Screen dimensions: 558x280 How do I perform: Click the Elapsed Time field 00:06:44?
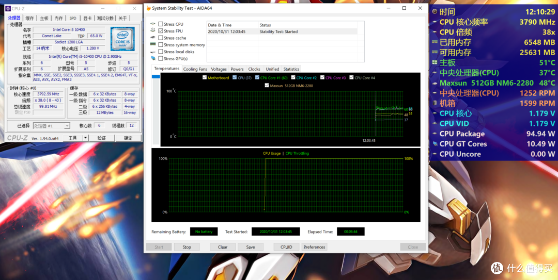pyautogui.click(x=350, y=232)
